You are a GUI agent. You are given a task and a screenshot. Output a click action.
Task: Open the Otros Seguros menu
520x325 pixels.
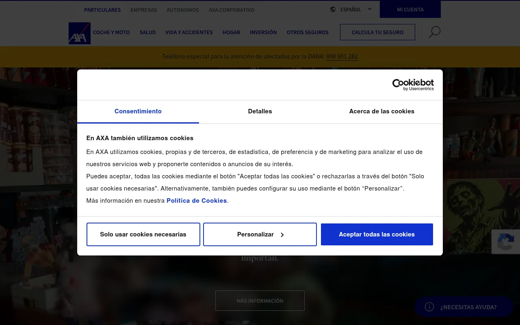point(308,32)
